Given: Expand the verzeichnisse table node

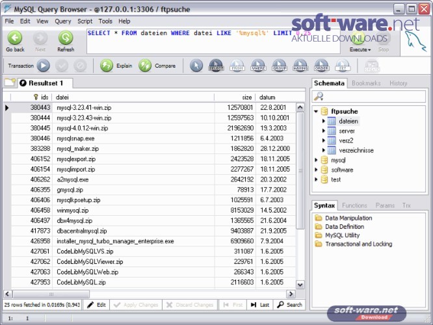Looking at the screenshot, I should click(x=323, y=150).
